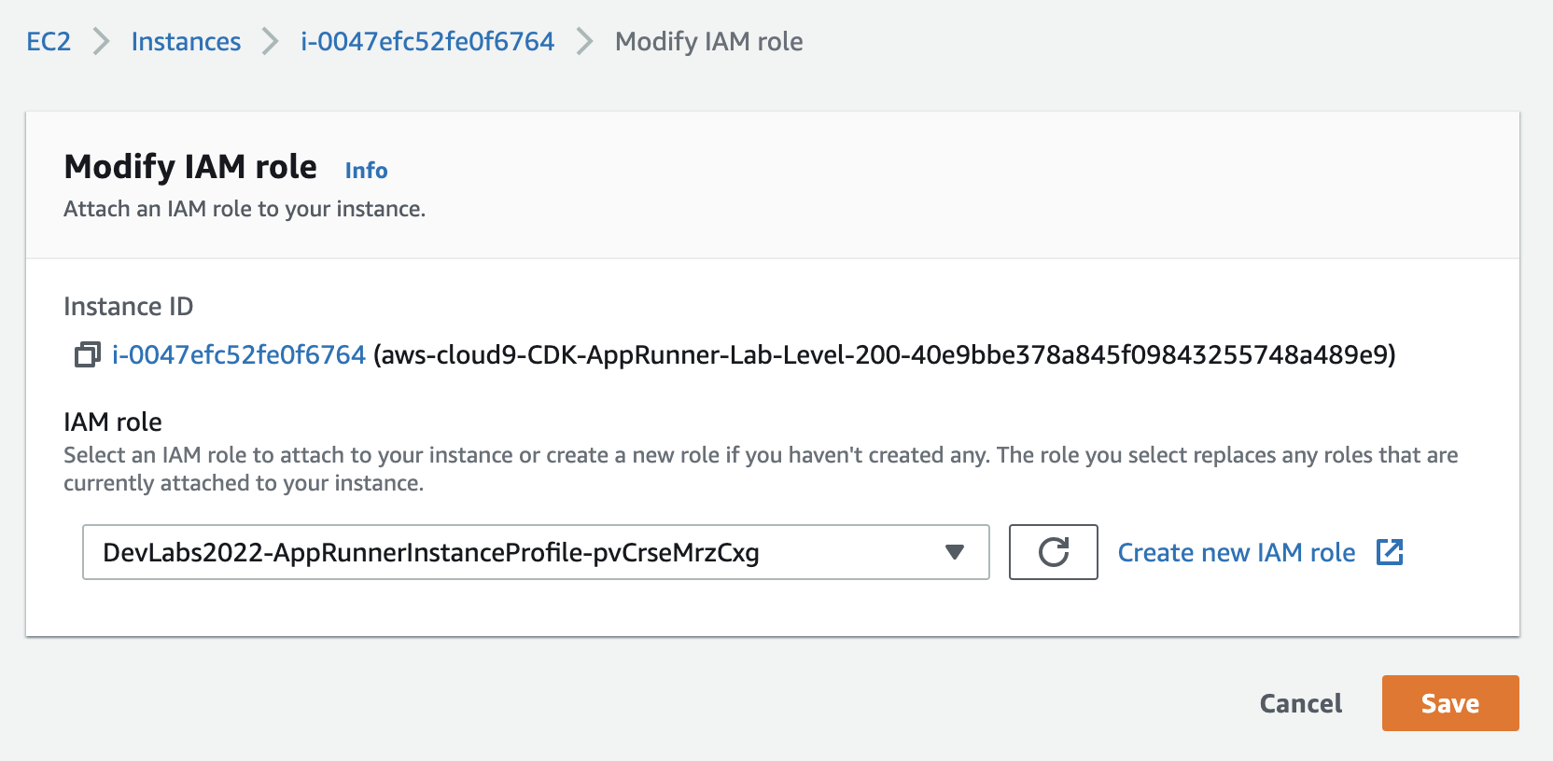Open instance i-0047efc52fe0f6764 link under Instance ID

tap(239, 355)
